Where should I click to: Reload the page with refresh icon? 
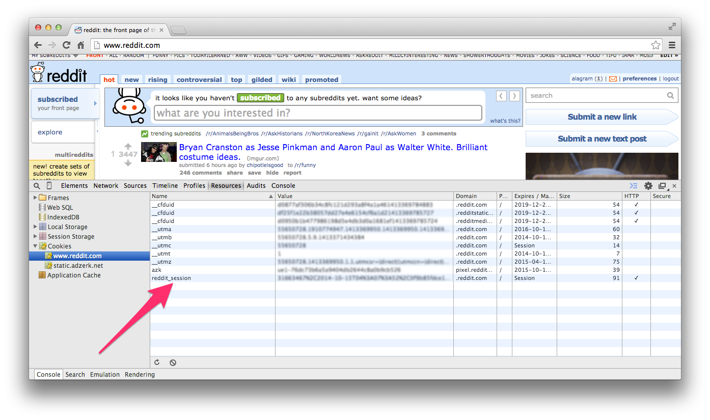66,45
